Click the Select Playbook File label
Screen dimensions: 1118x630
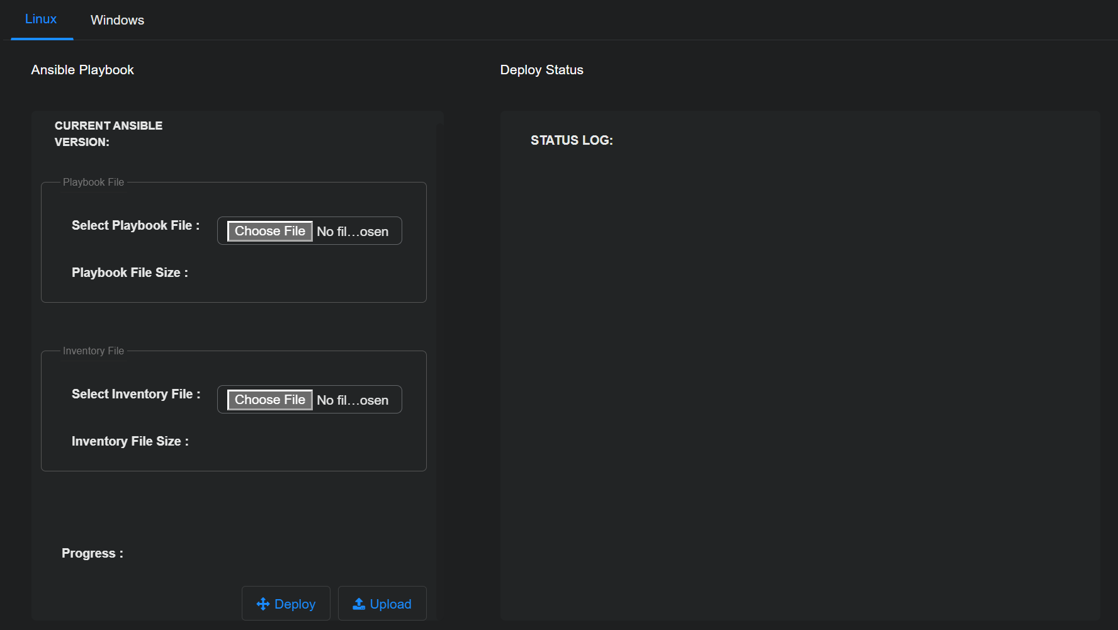[135, 225]
